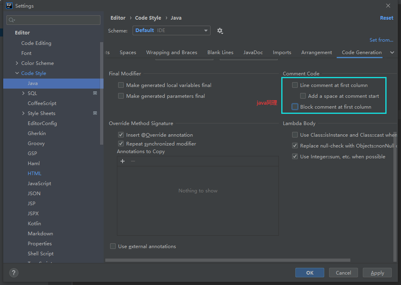Open the Arrangement tab
The image size is (401, 285).
pos(316,52)
